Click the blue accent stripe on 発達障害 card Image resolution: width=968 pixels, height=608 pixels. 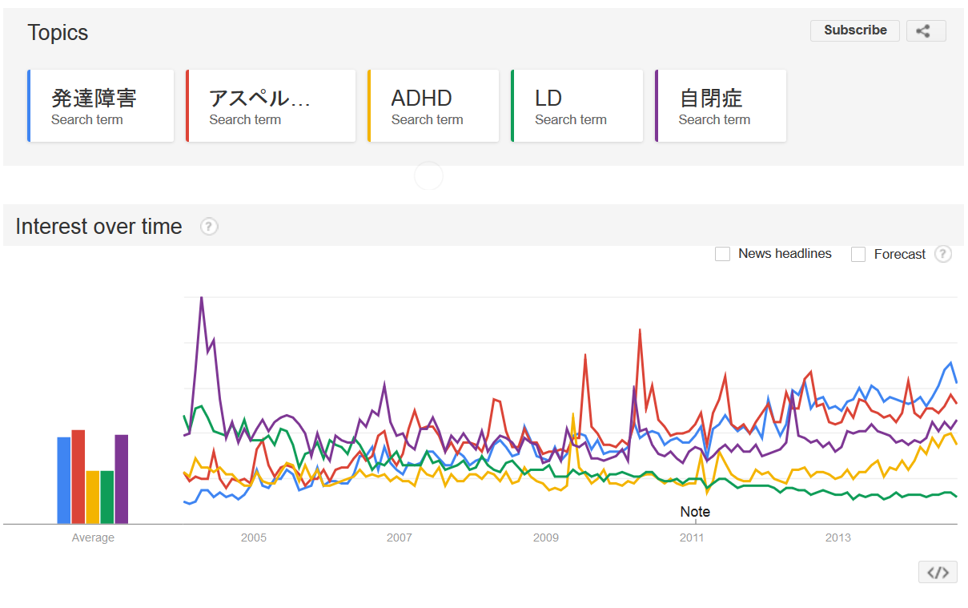coord(30,106)
